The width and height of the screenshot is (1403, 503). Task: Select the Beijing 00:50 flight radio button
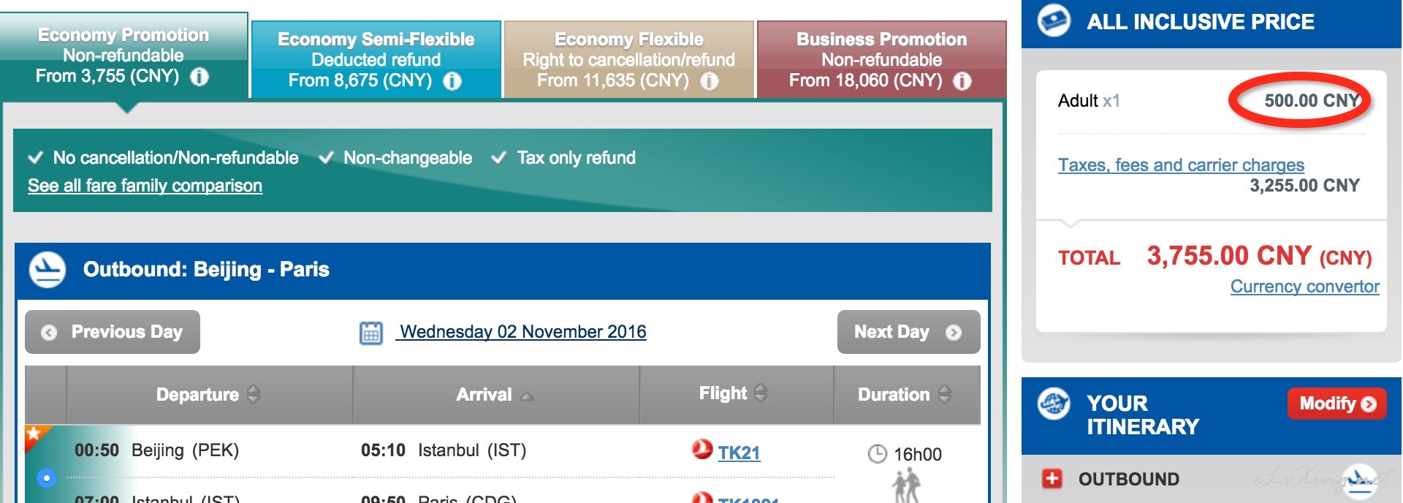[46, 478]
